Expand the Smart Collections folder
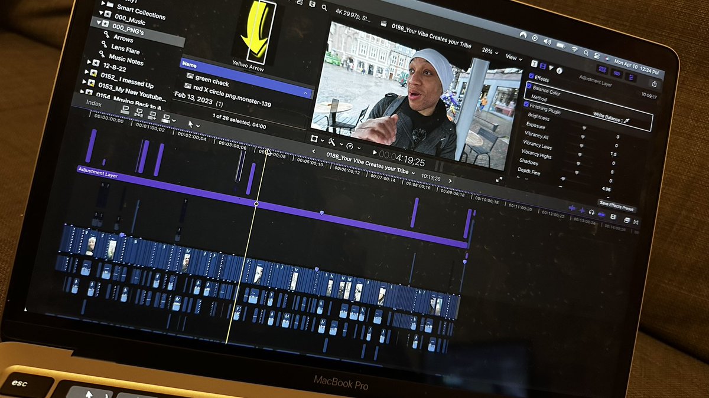Image resolution: width=709 pixels, height=398 pixels. point(103,3)
